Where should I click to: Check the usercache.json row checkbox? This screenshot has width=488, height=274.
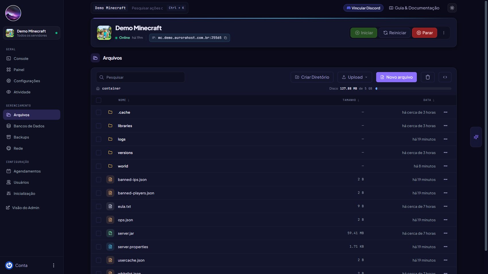99,260
